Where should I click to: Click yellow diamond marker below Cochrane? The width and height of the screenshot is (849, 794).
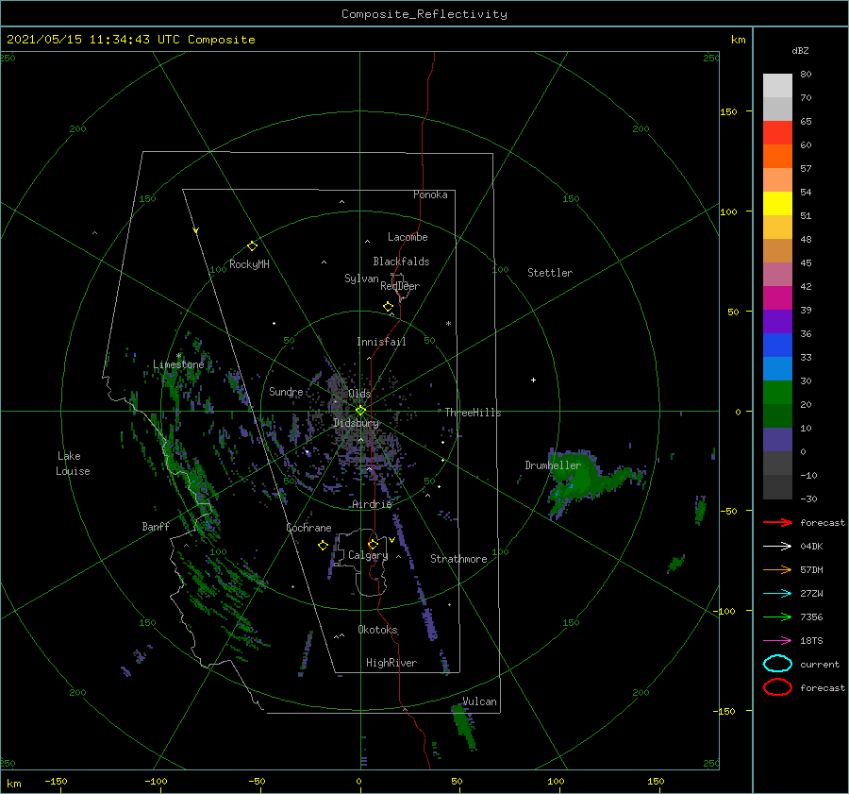[324, 546]
